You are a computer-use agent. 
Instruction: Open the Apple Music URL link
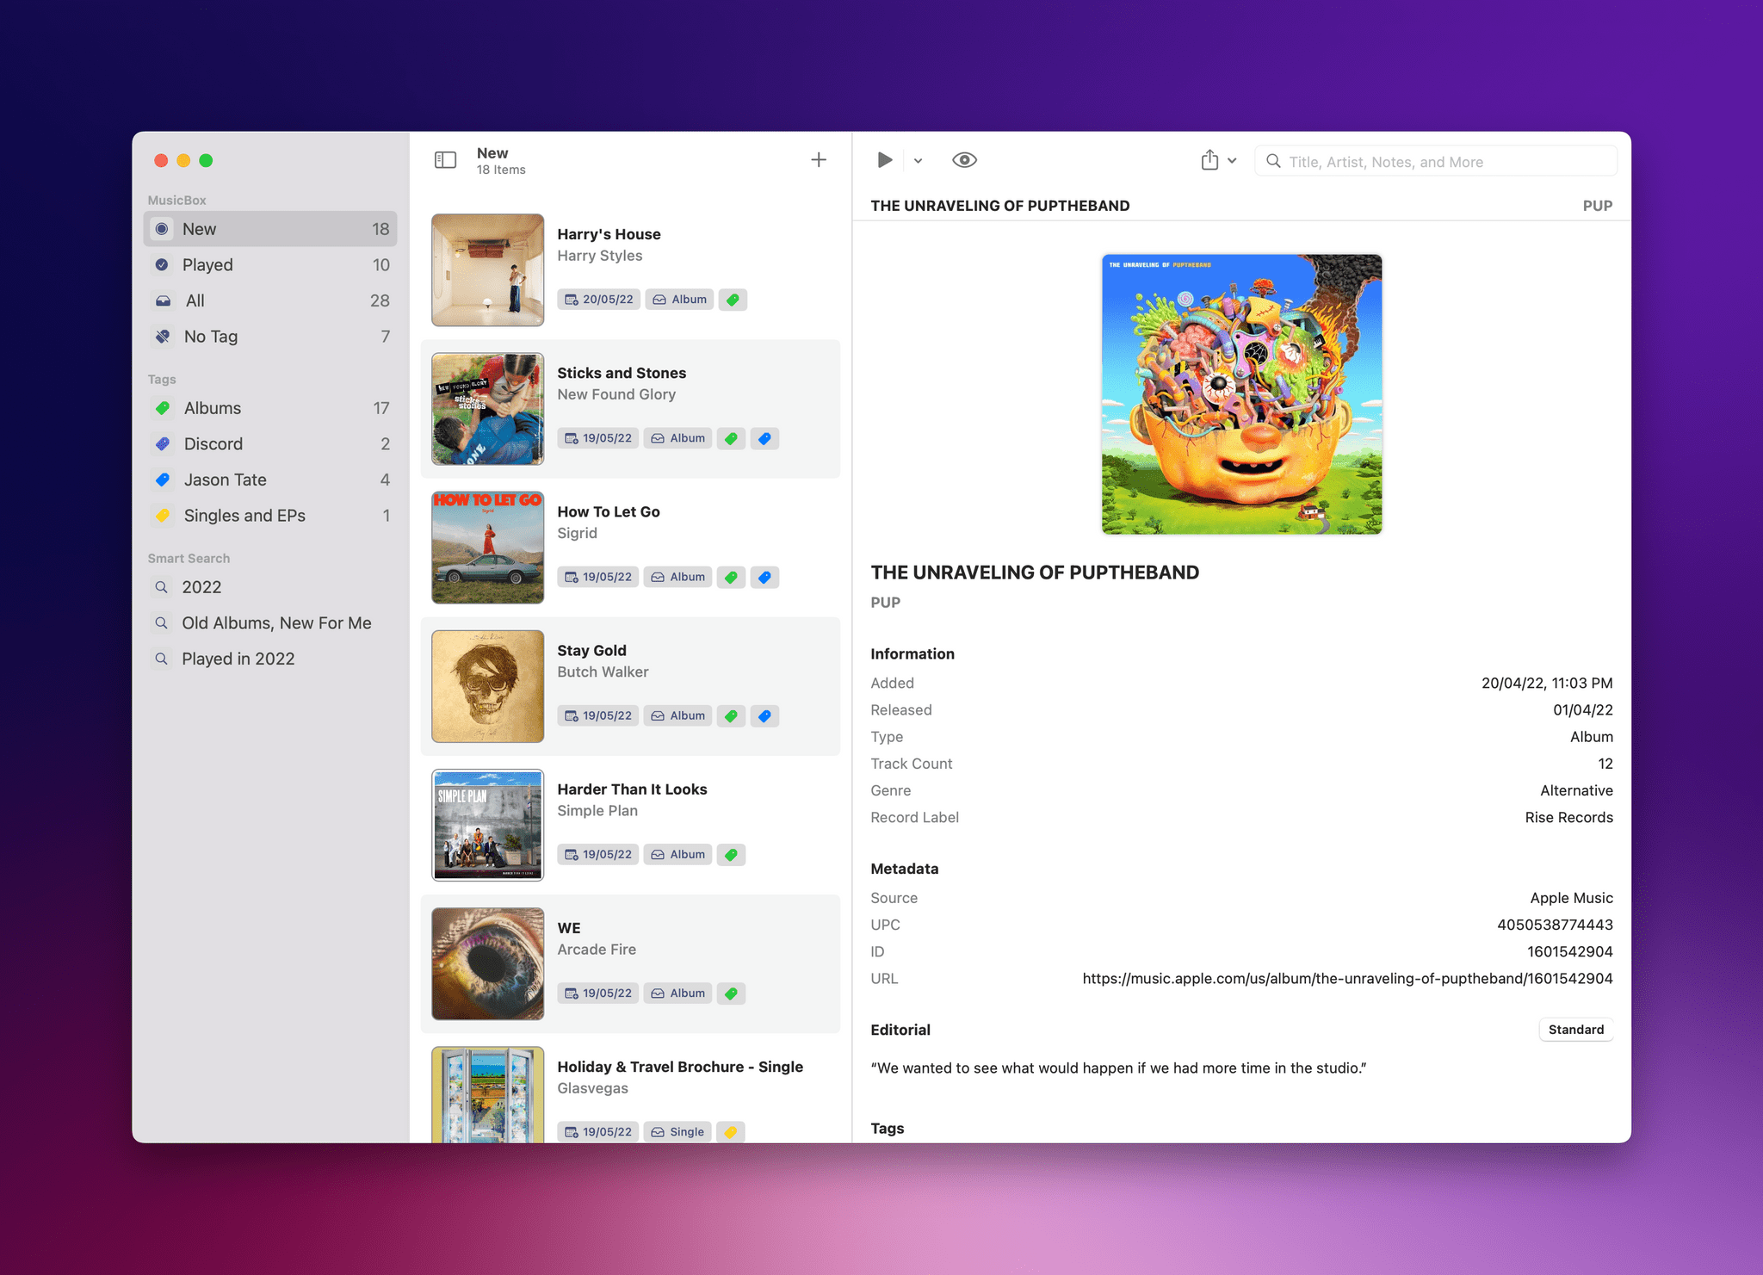[x=1345, y=978]
